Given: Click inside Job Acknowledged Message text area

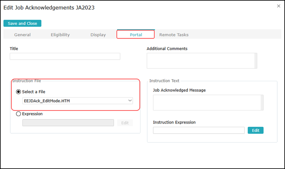Looking at the screenshot, I should coord(207,103).
